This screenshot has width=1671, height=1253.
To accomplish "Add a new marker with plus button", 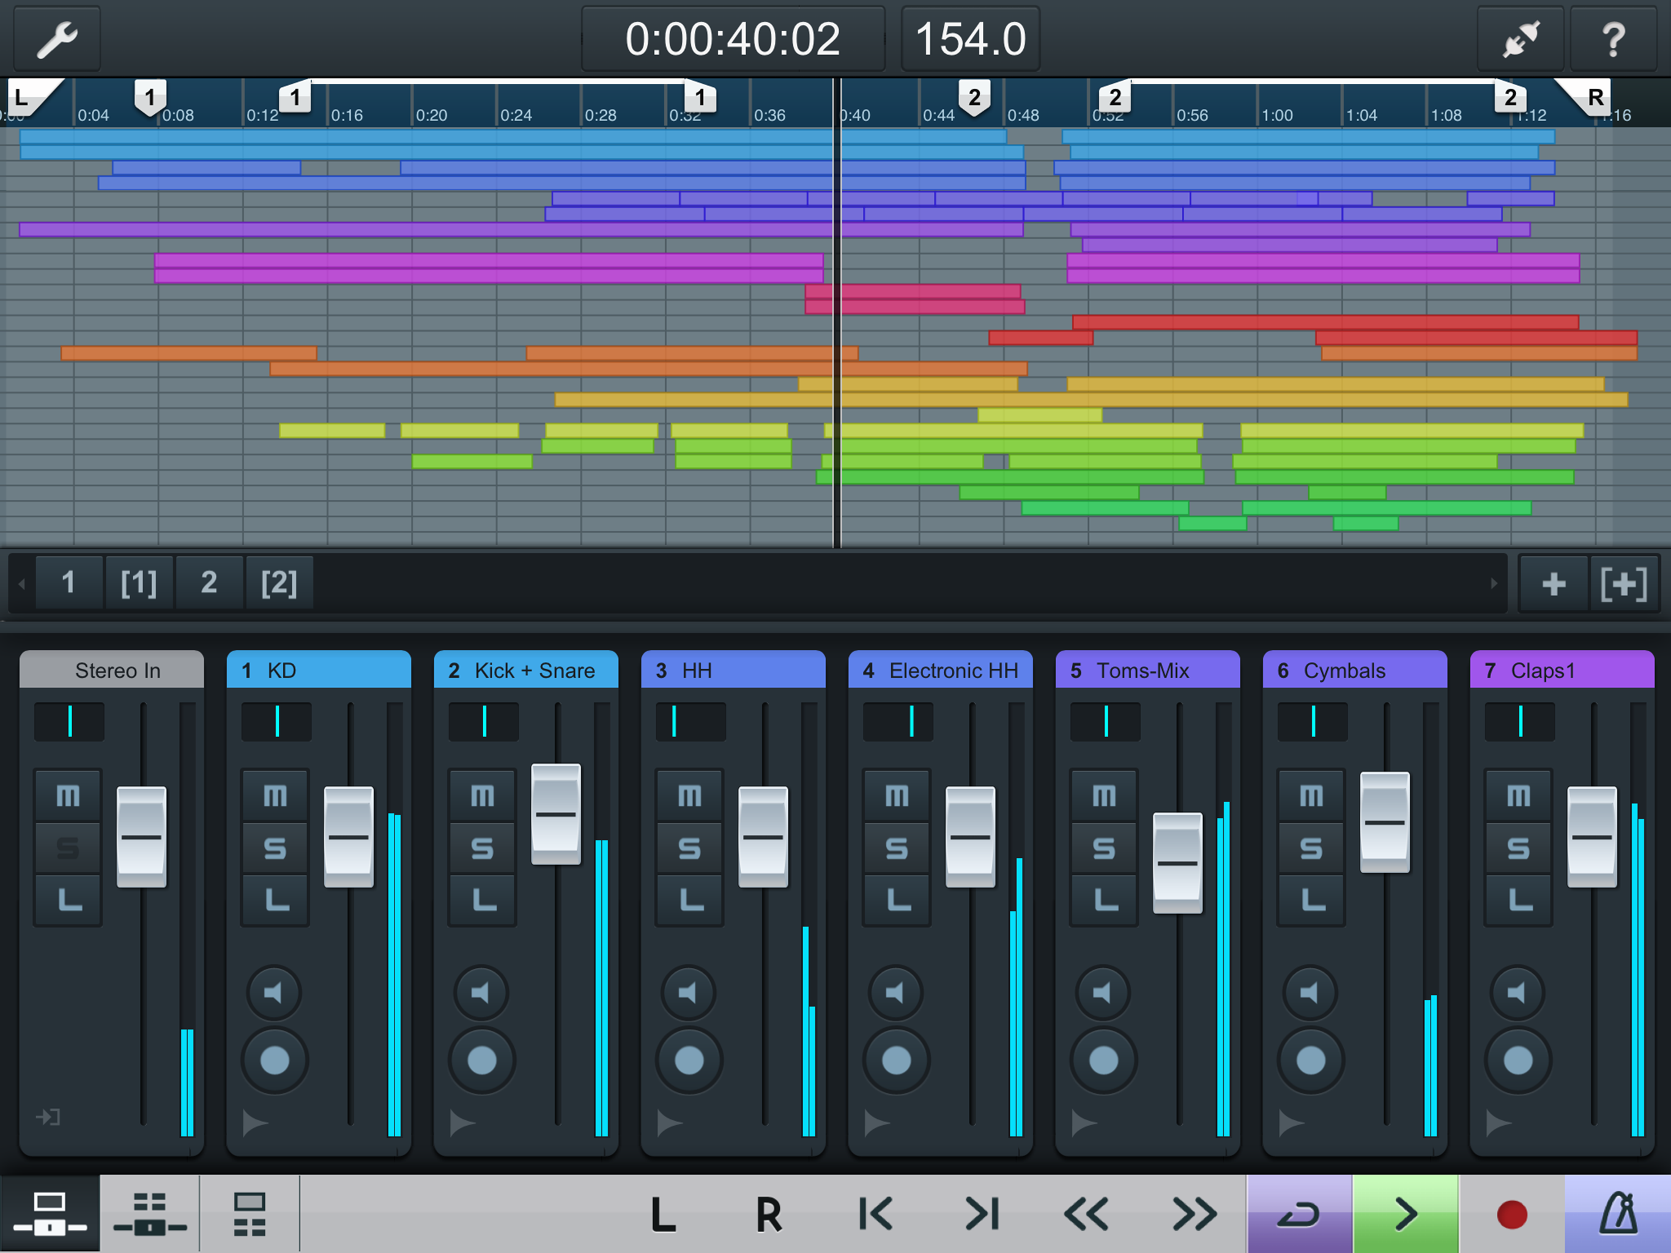I will (x=1553, y=582).
